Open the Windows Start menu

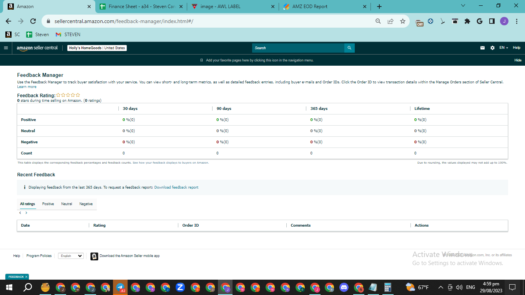9,287
